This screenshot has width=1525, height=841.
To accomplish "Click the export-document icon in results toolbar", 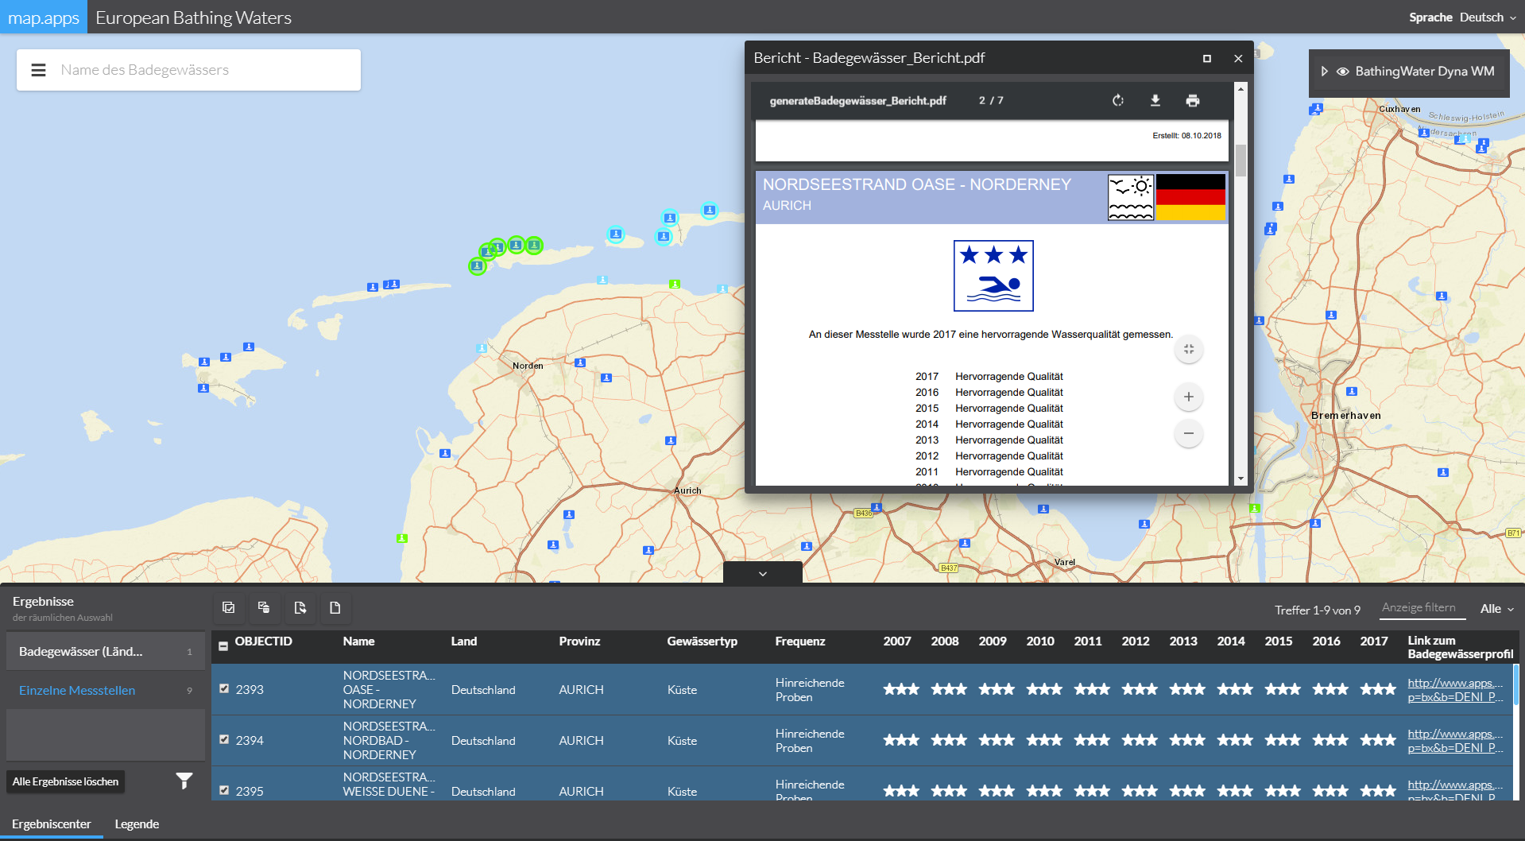I will click(x=300, y=607).
